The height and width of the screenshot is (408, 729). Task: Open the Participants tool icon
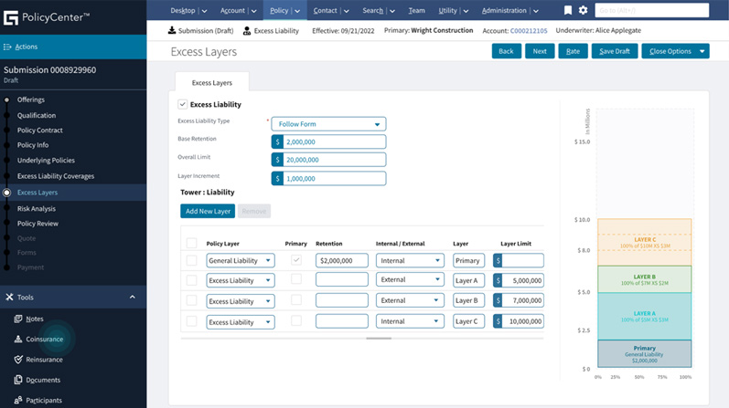click(x=18, y=400)
